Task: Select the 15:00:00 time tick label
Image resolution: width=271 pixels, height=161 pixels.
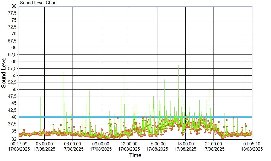Action: tap(157, 144)
